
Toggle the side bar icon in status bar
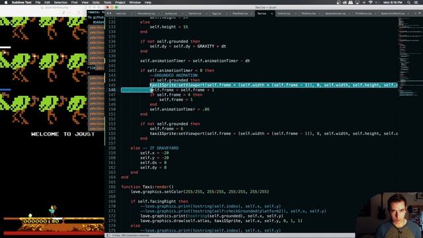108,235
